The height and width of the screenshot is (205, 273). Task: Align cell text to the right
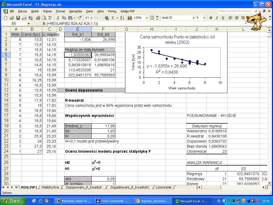pos(243,18)
